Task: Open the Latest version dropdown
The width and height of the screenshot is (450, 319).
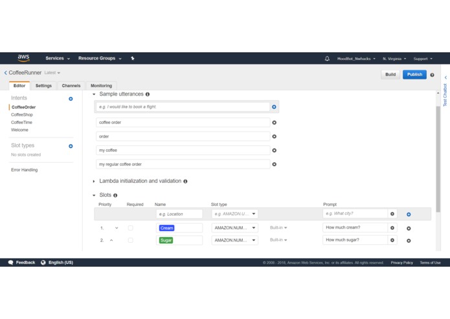Action: tap(52, 73)
